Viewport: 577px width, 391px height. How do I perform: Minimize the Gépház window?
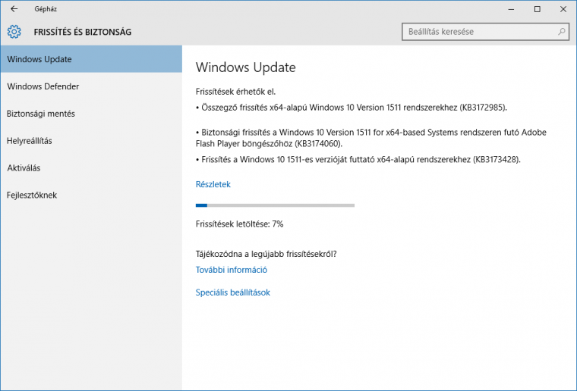(x=511, y=9)
